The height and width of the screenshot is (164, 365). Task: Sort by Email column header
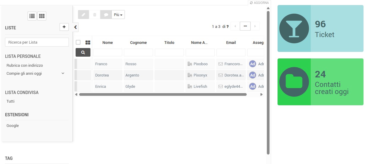tap(231, 43)
